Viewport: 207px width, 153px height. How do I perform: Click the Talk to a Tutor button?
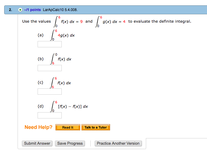96,127
